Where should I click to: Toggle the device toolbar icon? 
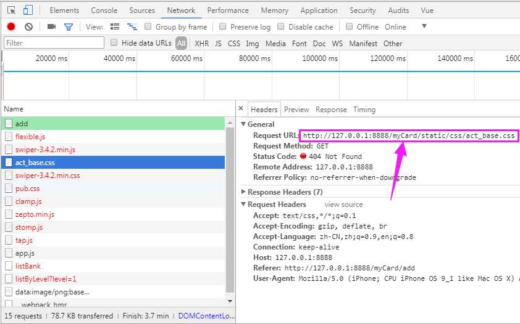pos(28,10)
